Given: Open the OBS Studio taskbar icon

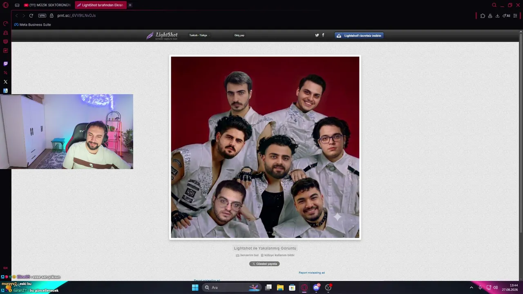Looking at the screenshot, I should [x=328, y=287].
